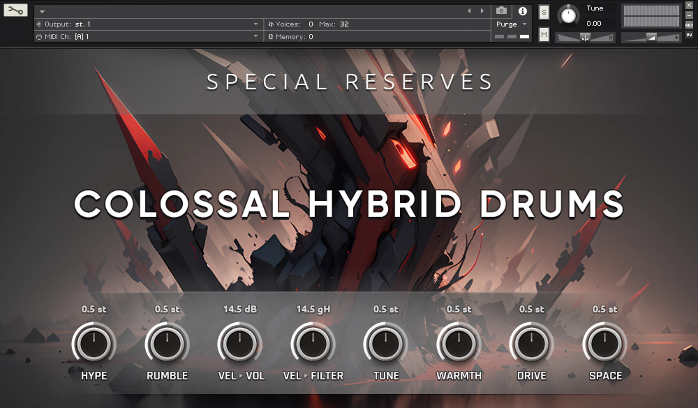Click the 14.5 dB value label
698x408 pixels.
[240, 309]
